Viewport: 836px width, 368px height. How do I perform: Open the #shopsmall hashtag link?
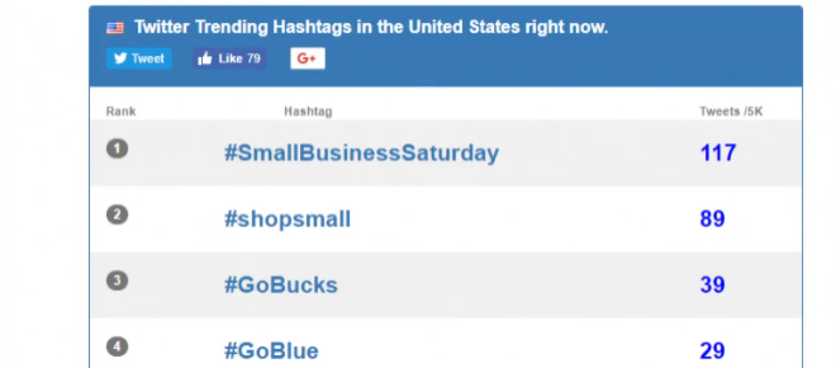tap(287, 220)
